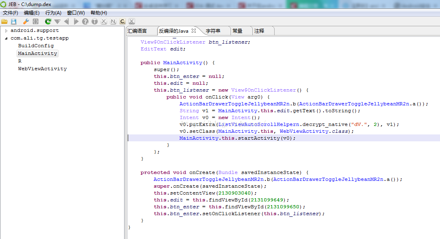Click the save floppy disk icon

(14, 21)
